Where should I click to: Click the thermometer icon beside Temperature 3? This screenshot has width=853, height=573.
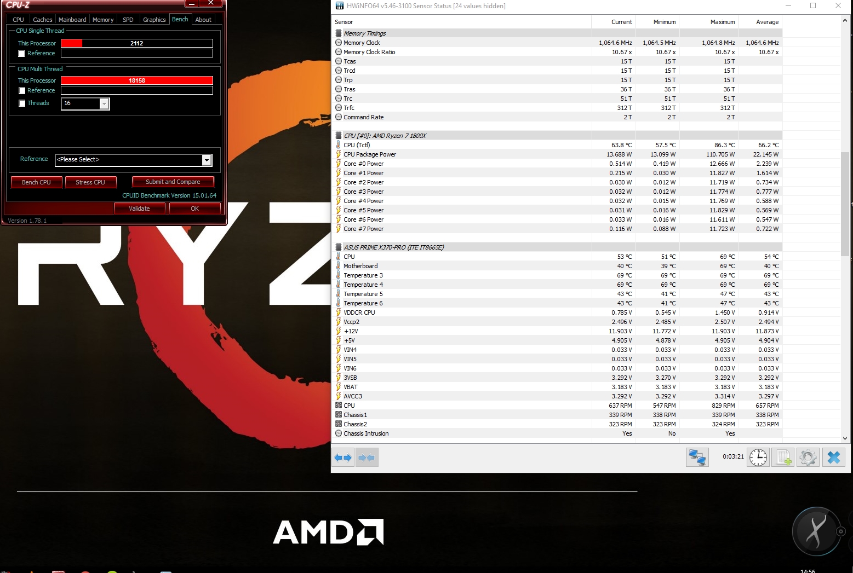(339, 275)
